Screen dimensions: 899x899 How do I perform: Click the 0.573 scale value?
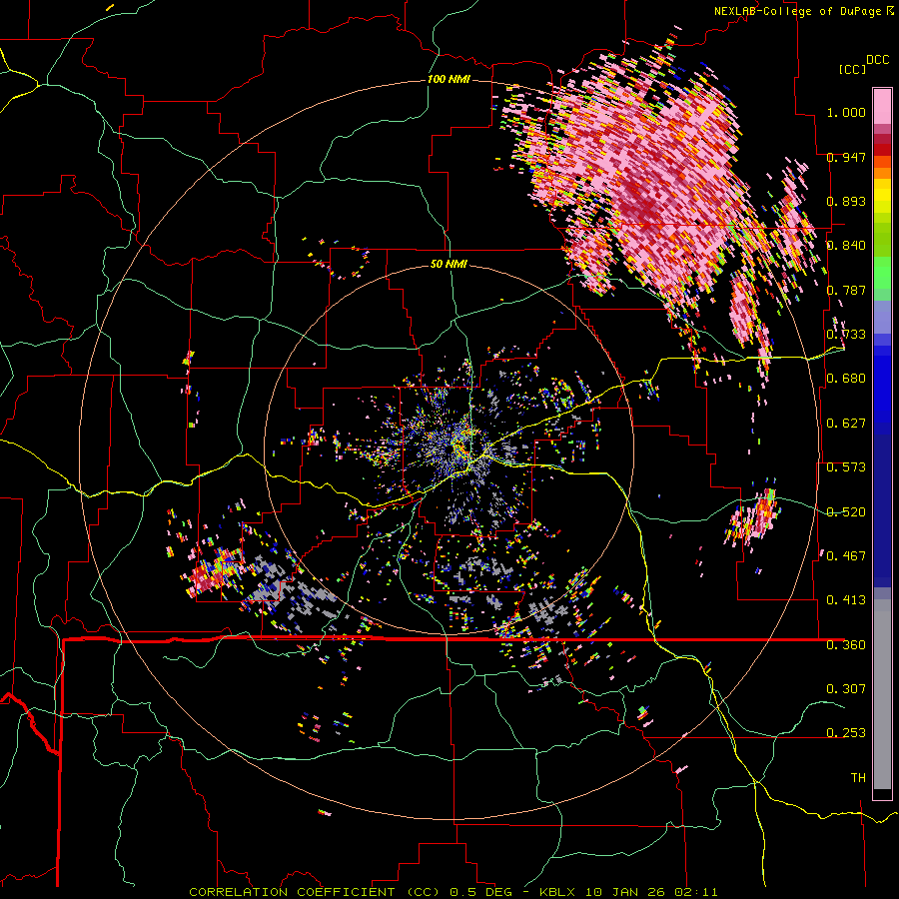(846, 467)
